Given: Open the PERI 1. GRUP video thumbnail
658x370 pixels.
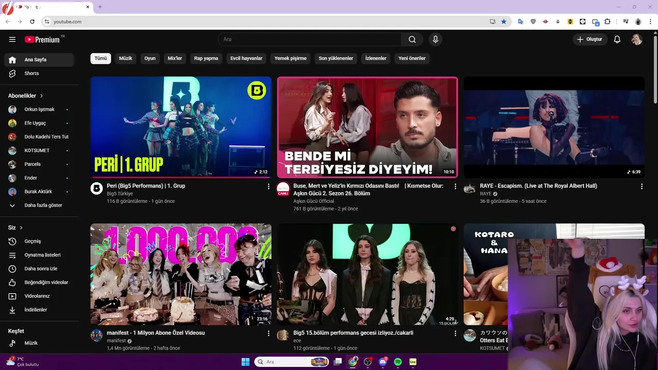Looking at the screenshot, I should [x=181, y=127].
